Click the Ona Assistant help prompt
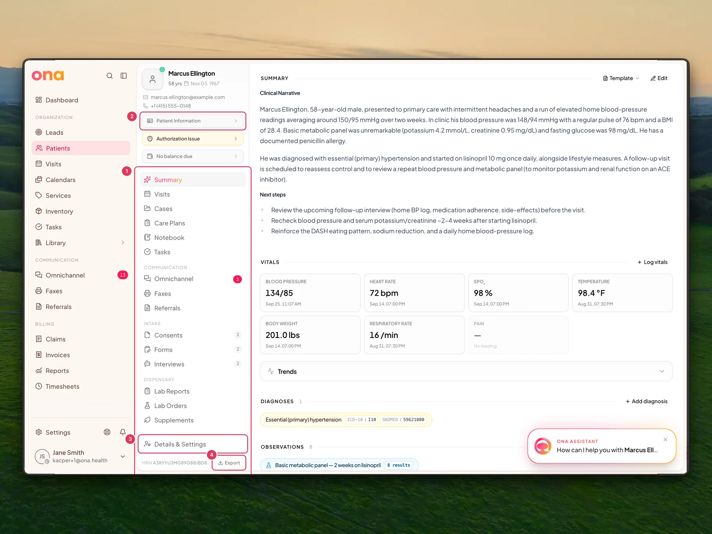712x534 pixels. (607, 450)
